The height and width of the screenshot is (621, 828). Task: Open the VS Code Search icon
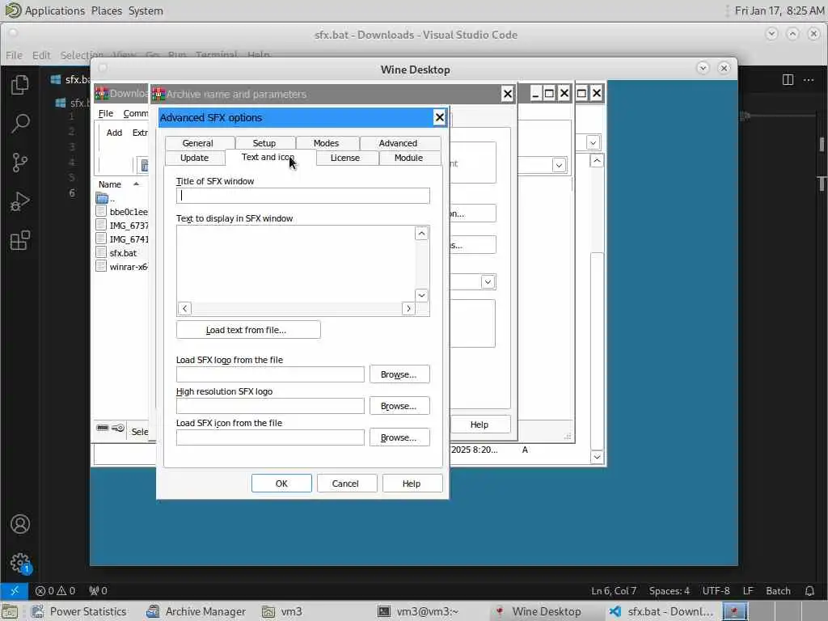[x=19, y=123]
